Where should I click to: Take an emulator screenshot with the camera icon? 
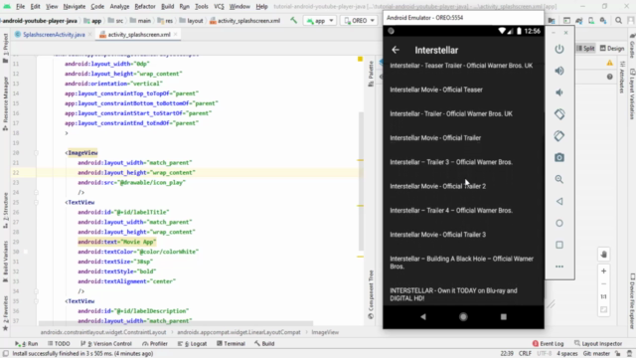pyautogui.click(x=559, y=157)
